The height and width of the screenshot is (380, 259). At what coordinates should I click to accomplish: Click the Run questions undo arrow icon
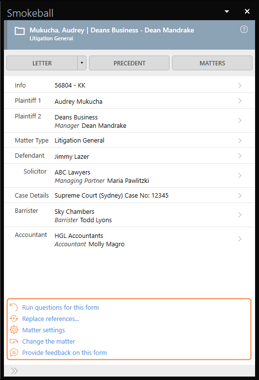pos(14,307)
